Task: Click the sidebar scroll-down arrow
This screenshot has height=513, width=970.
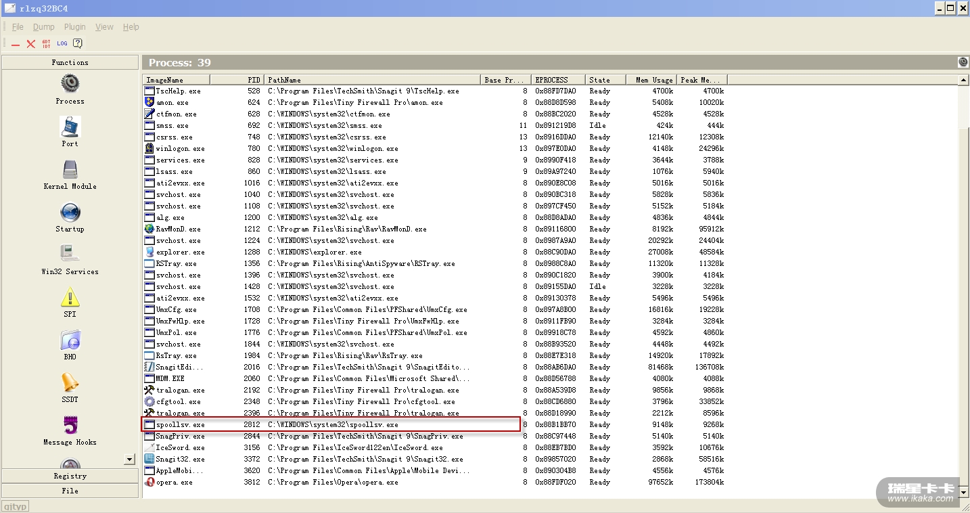Action: [130, 459]
